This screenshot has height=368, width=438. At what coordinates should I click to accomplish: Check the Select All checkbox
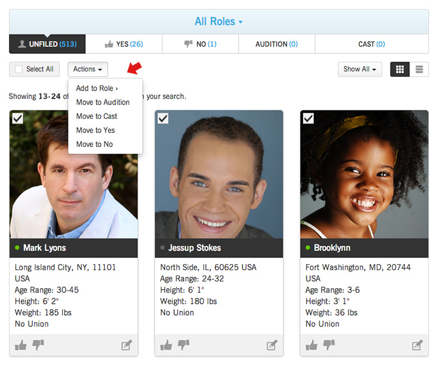[19, 69]
